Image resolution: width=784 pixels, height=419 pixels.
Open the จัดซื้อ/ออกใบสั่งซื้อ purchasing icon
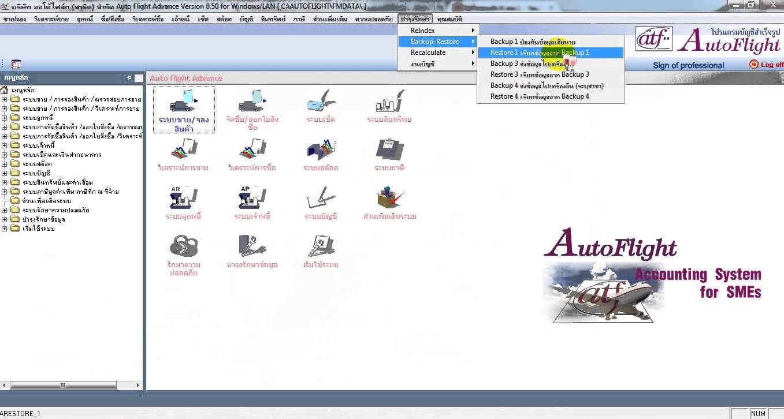(252, 100)
